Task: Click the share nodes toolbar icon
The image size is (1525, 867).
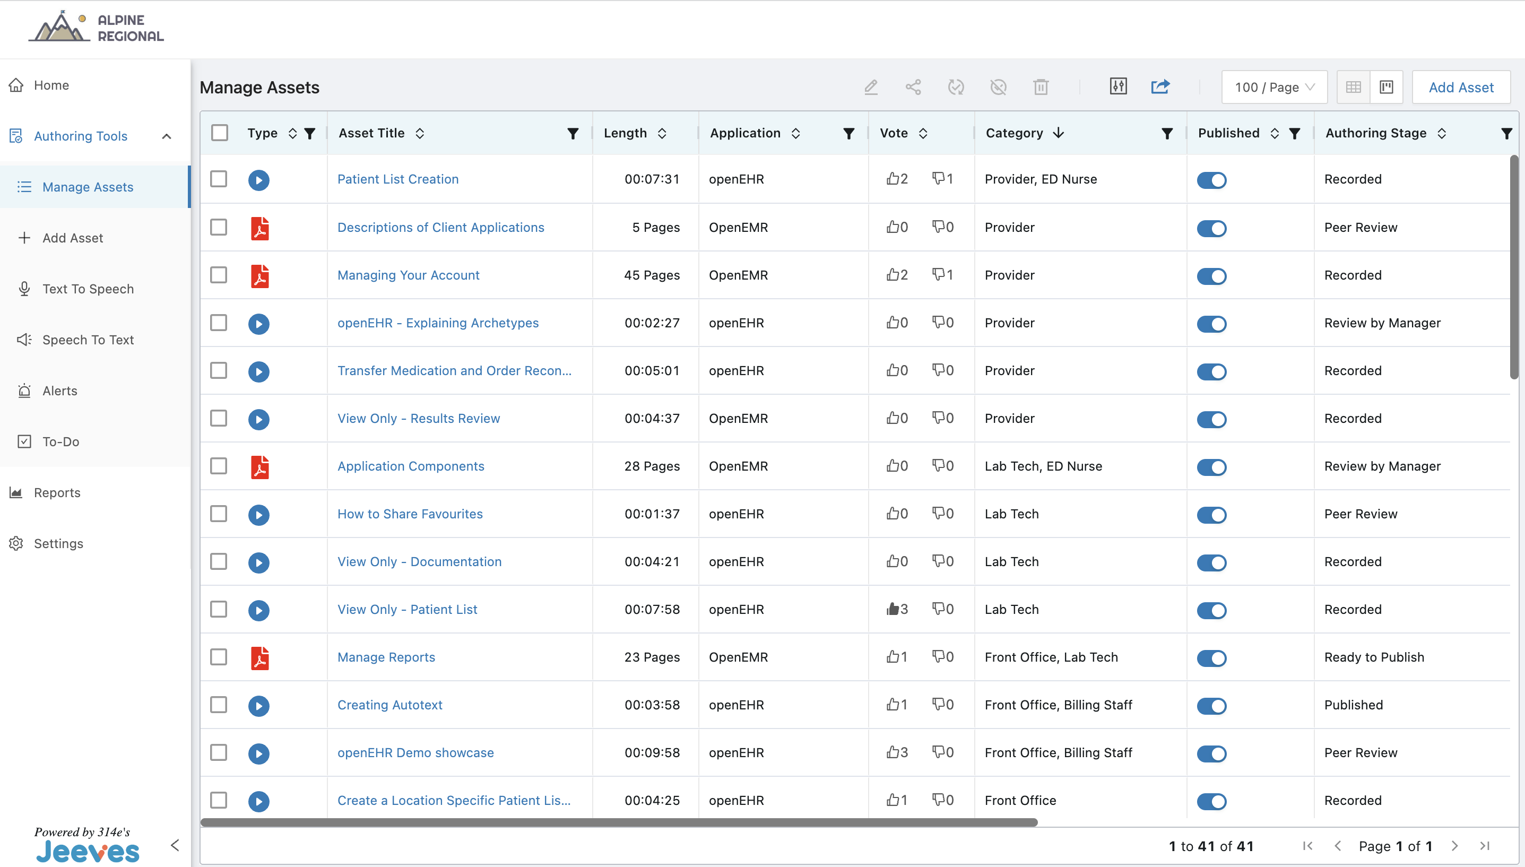Action: (913, 87)
